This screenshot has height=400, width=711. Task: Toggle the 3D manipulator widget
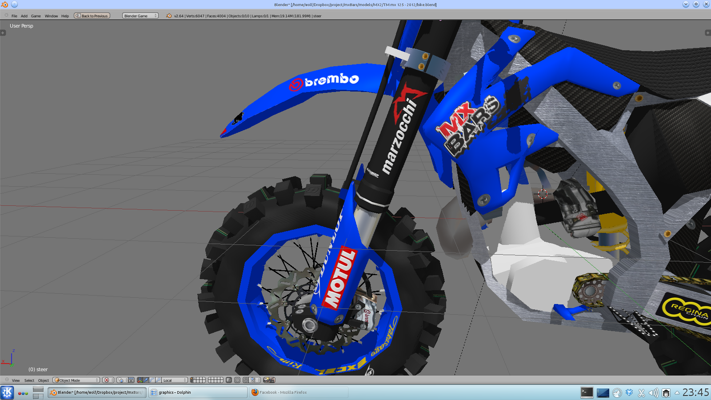(x=140, y=380)
